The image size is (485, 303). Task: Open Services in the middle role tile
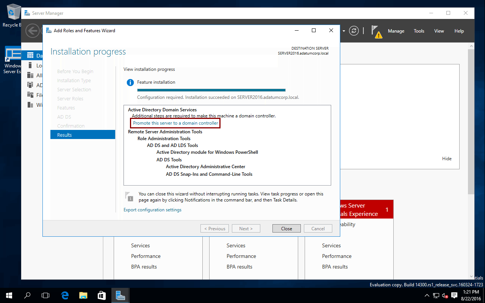coord(236,245)
